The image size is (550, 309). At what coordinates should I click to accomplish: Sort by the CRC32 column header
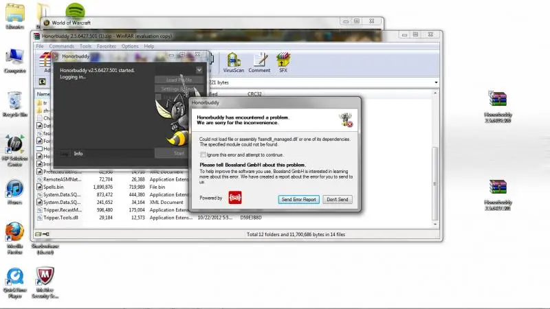[254, 94]
